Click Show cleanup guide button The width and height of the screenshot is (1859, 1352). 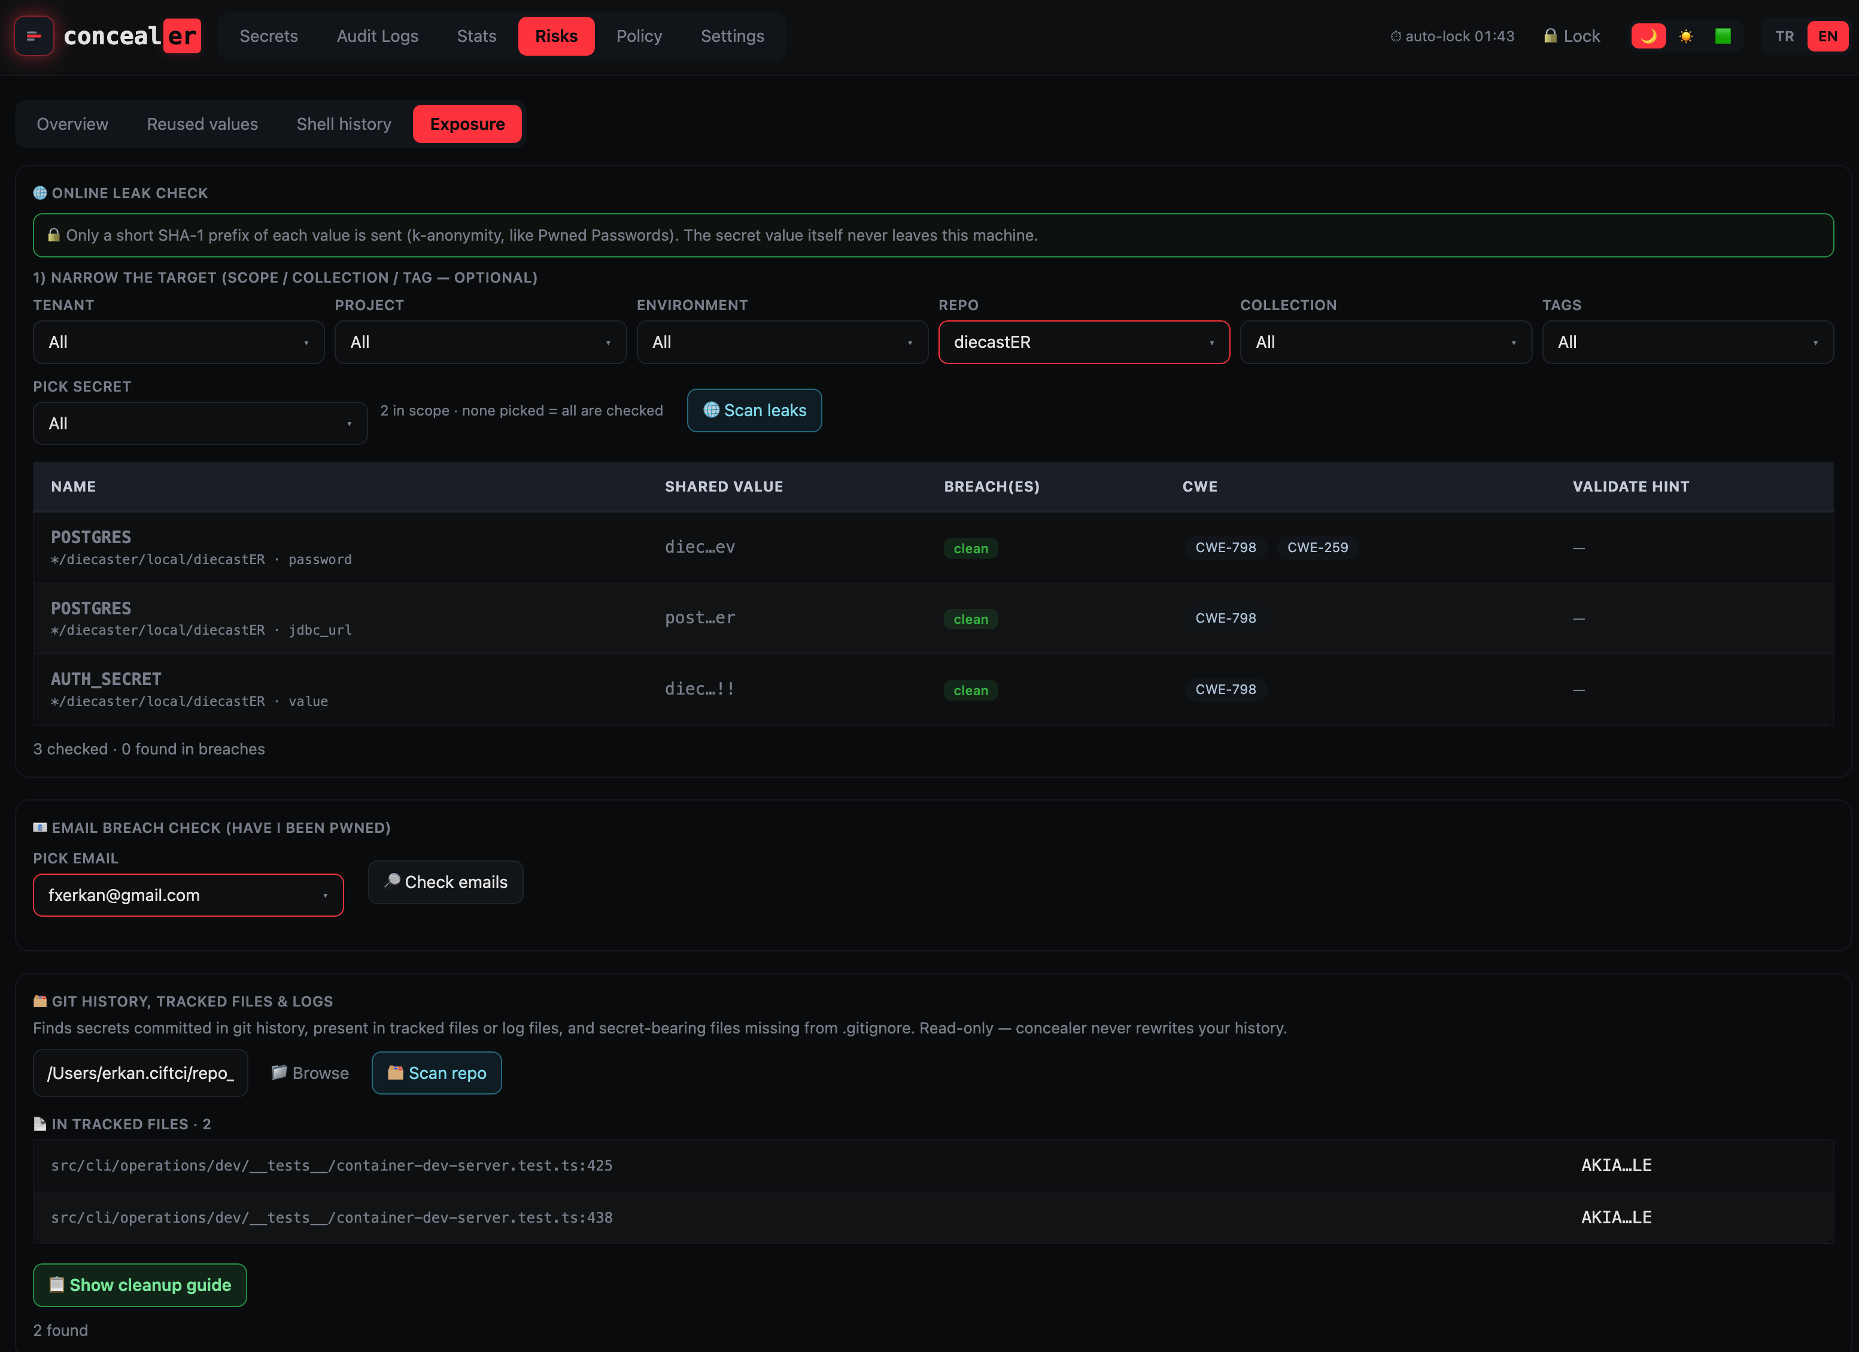(x=139, y=1285)
